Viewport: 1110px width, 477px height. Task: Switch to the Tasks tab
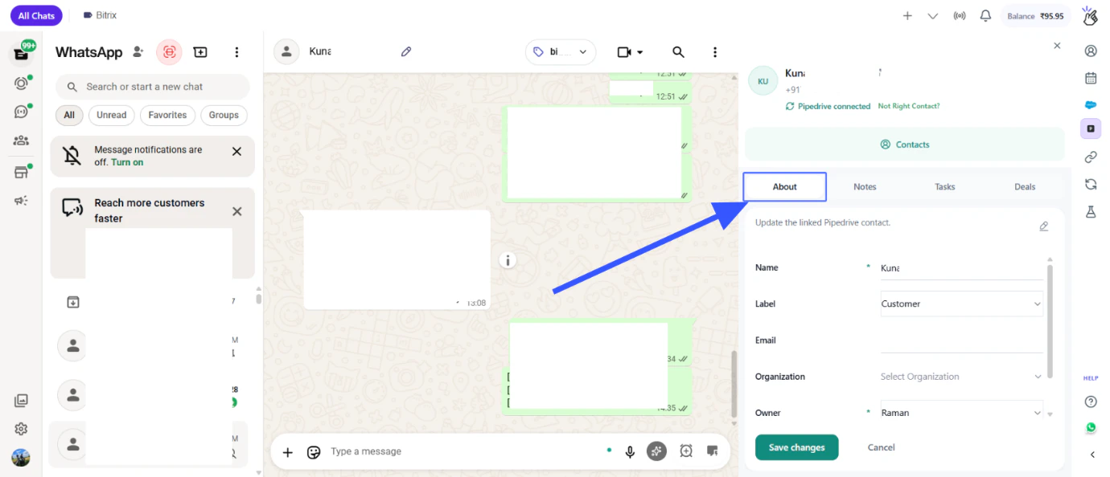tap(945, 186)
